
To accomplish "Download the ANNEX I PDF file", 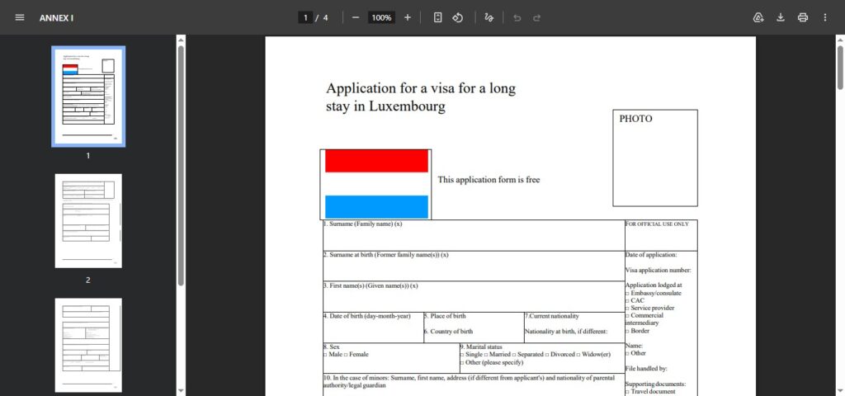I will [781, 17].
